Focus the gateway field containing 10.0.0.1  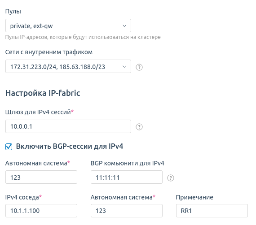68,126
